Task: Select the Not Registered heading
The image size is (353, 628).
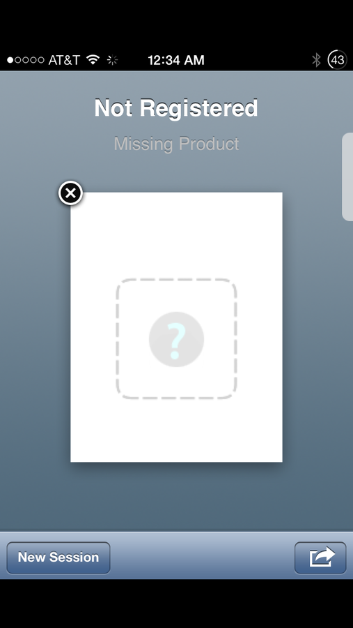Action: (176, 107)
